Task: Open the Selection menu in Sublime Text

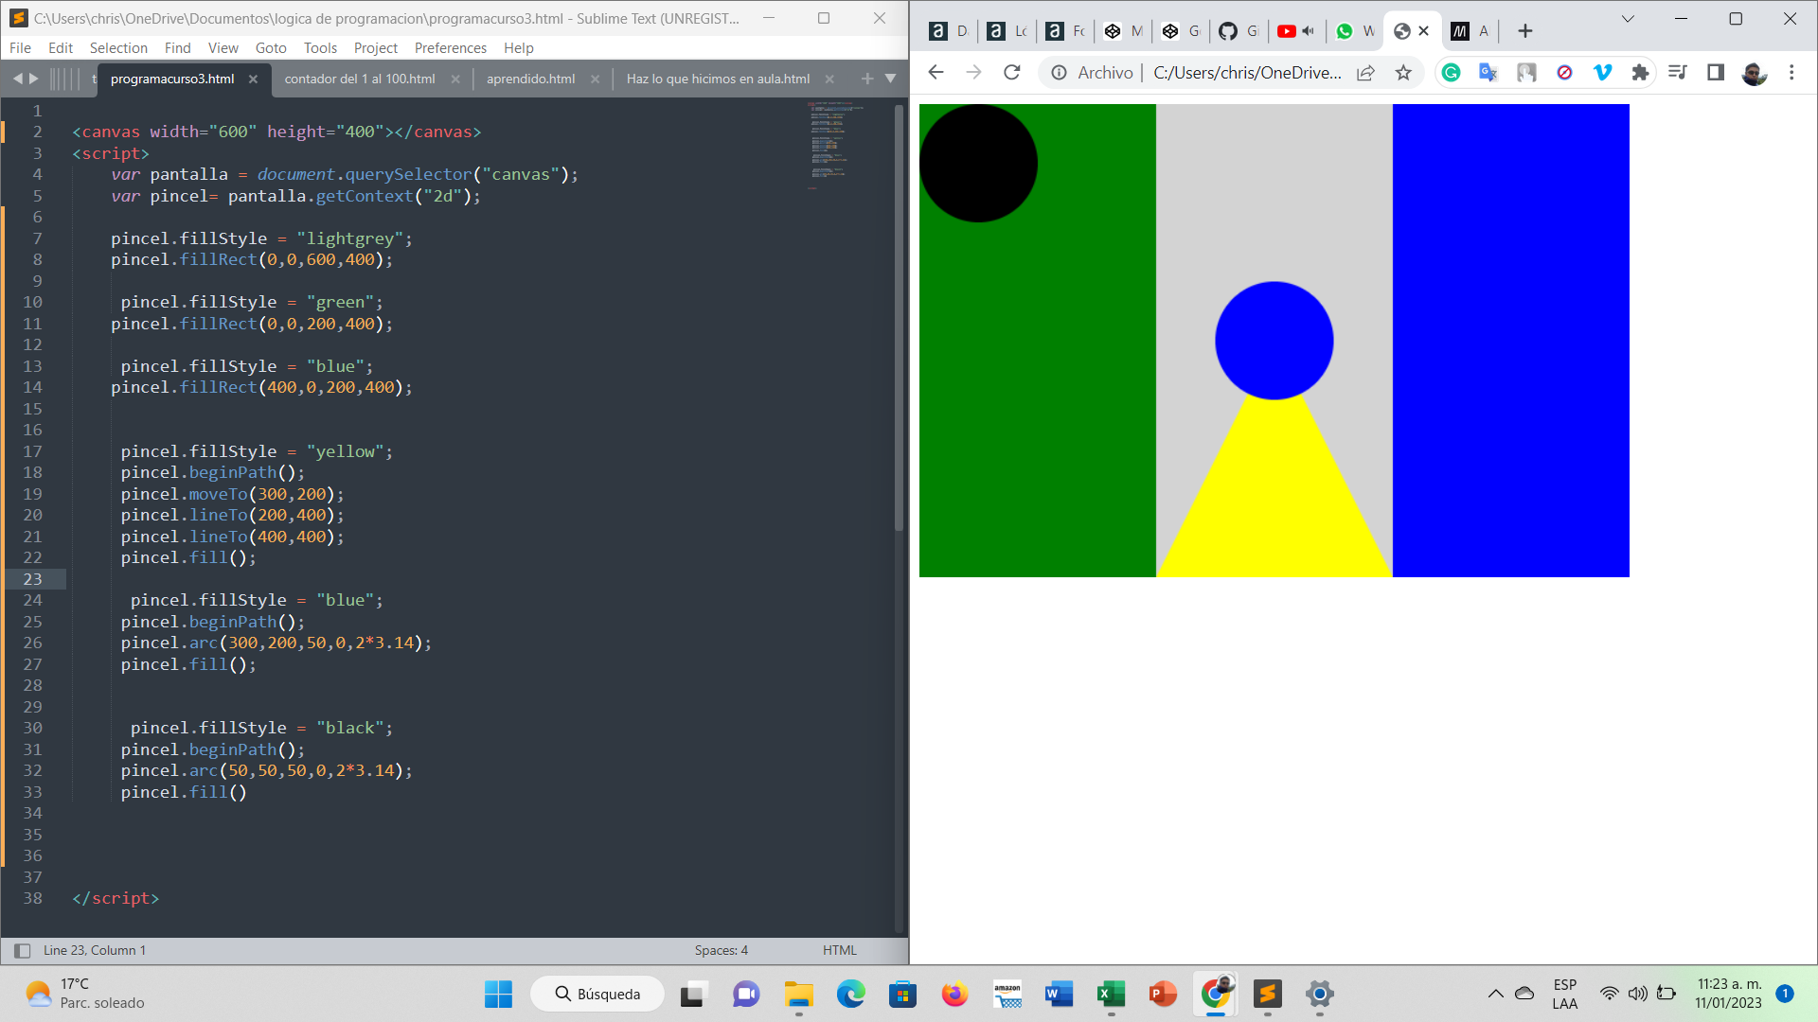Action: pos(118,48)
